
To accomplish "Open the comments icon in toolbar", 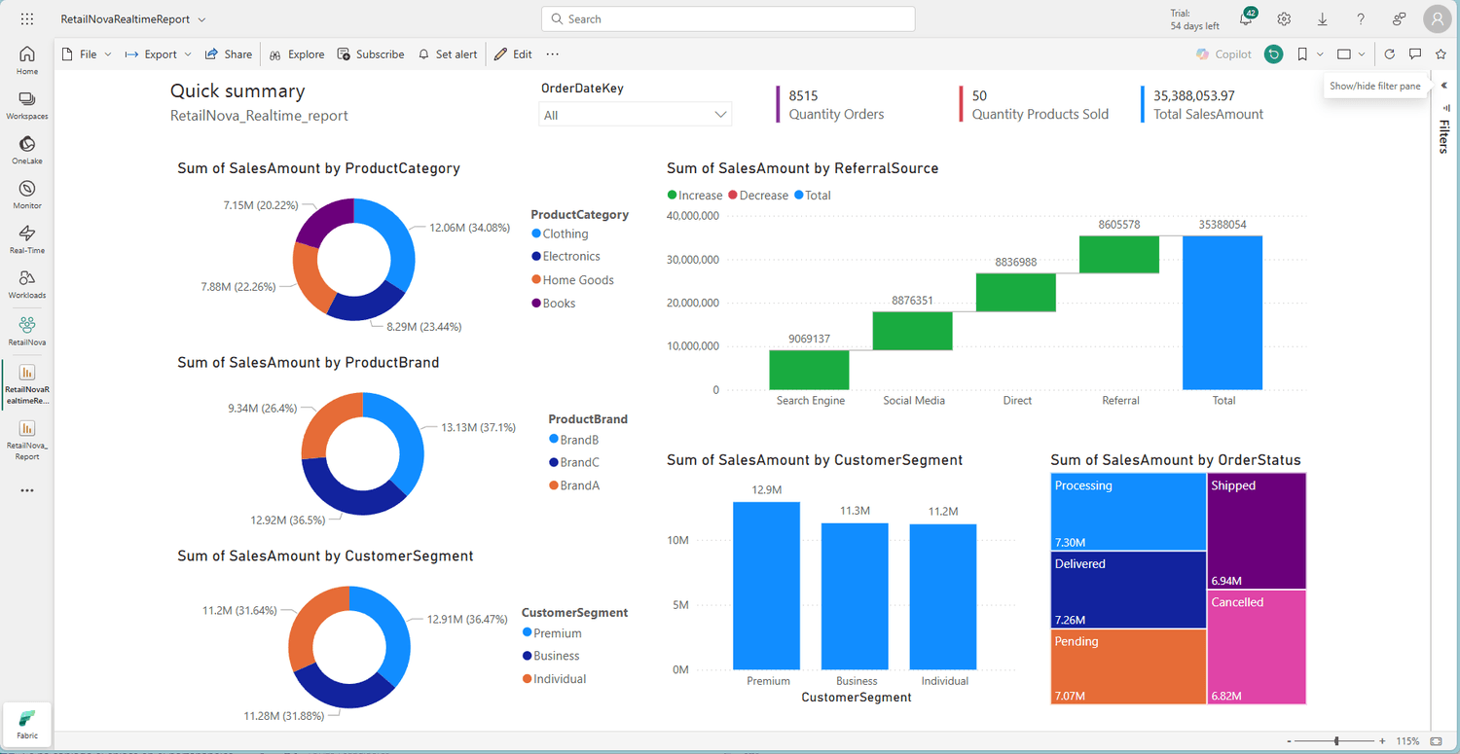I will coord(1415,54).
